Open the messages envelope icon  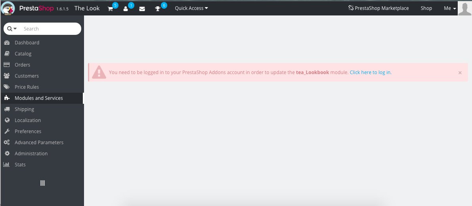click(142, 9)
